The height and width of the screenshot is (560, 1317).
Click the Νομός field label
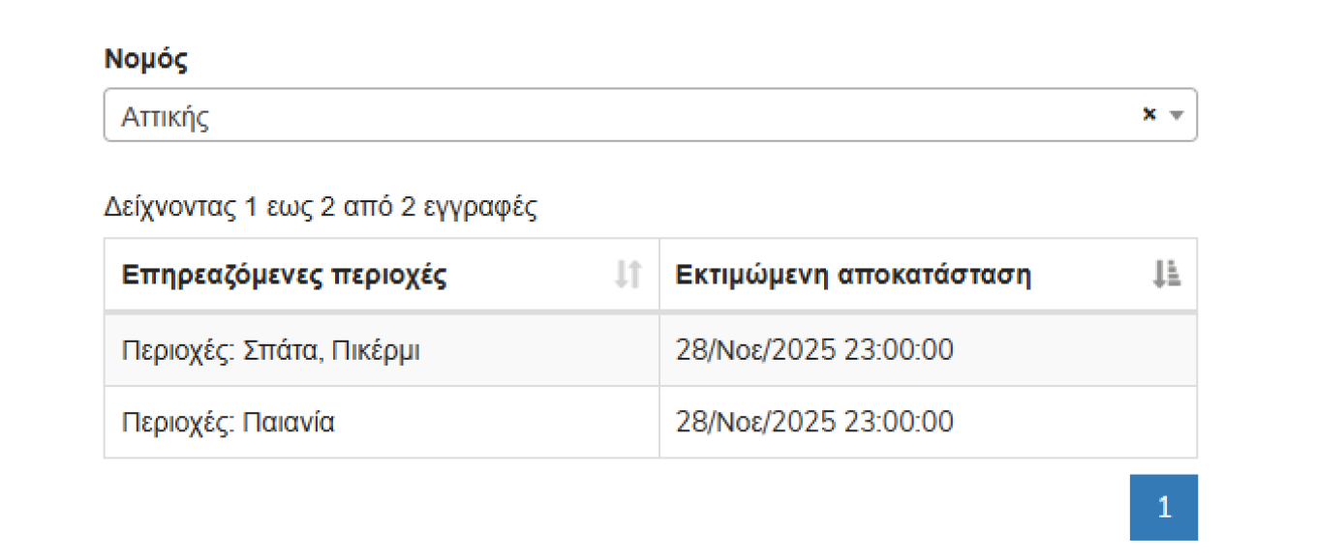point(145,60)
